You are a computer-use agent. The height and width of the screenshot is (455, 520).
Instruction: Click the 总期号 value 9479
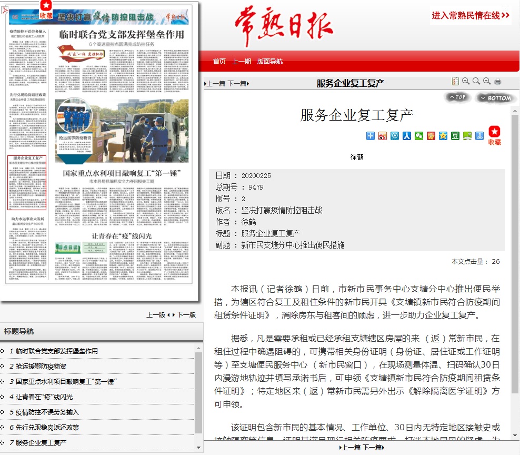(256, 187)
